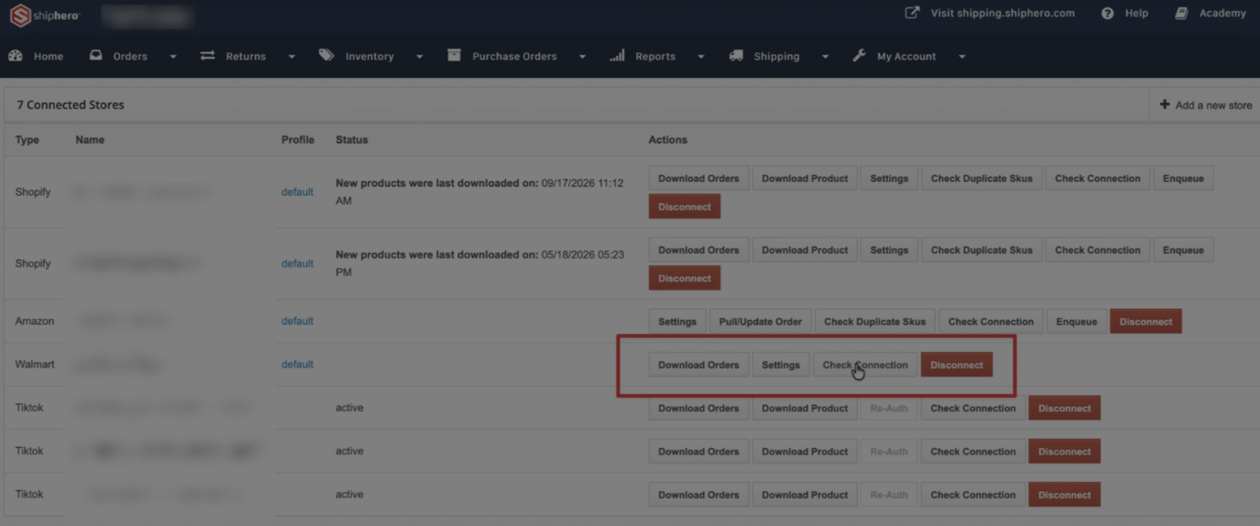Click the Shipping truck icon
The image size is (1260, 526).
736,56
